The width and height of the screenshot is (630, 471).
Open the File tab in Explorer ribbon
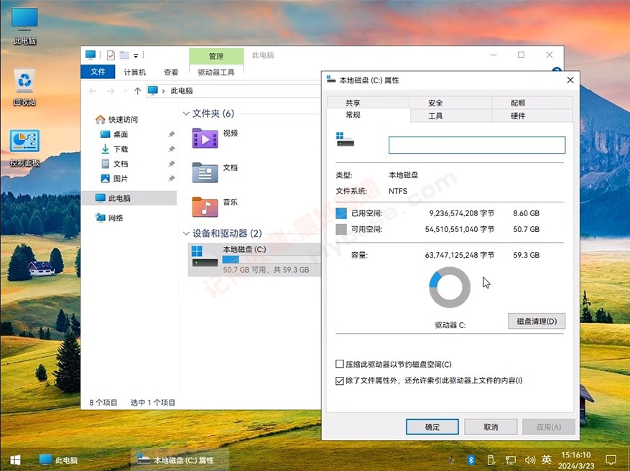(98, 72)
